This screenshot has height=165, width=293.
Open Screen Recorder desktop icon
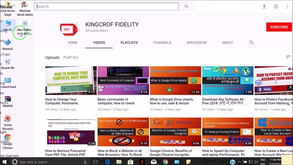click(x=8, y=122)
